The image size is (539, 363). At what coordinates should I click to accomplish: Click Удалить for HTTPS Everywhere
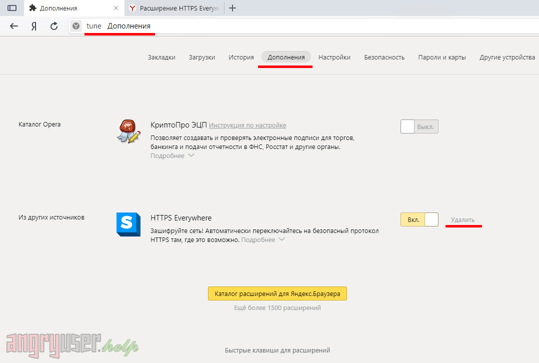click(462, 219)
